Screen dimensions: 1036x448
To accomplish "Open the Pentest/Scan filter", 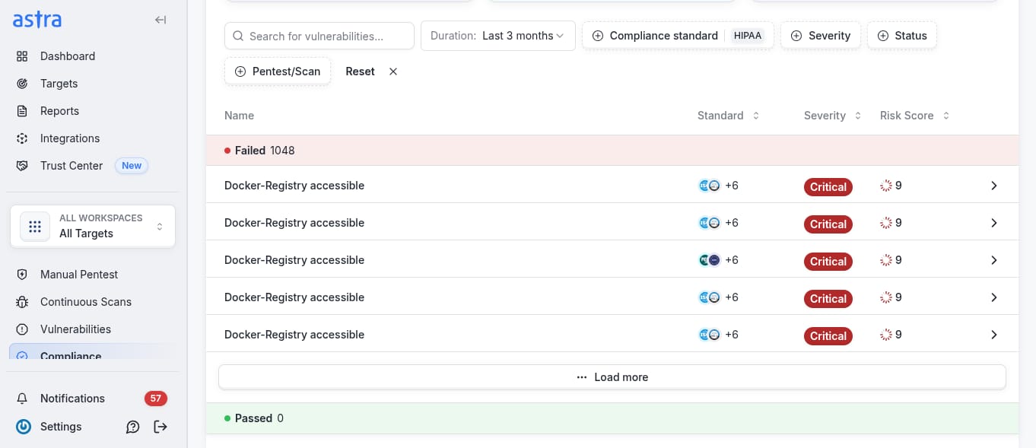I will click(278, 71).
